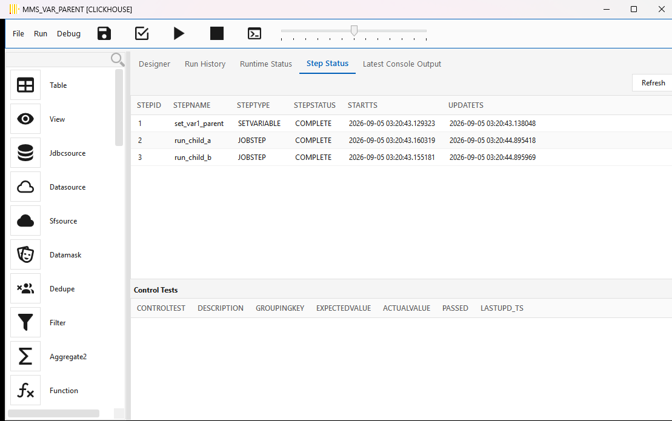Select the Jdbcsource database icon
This screenshot has width=672, height=421.
click(x=25, y=153)
